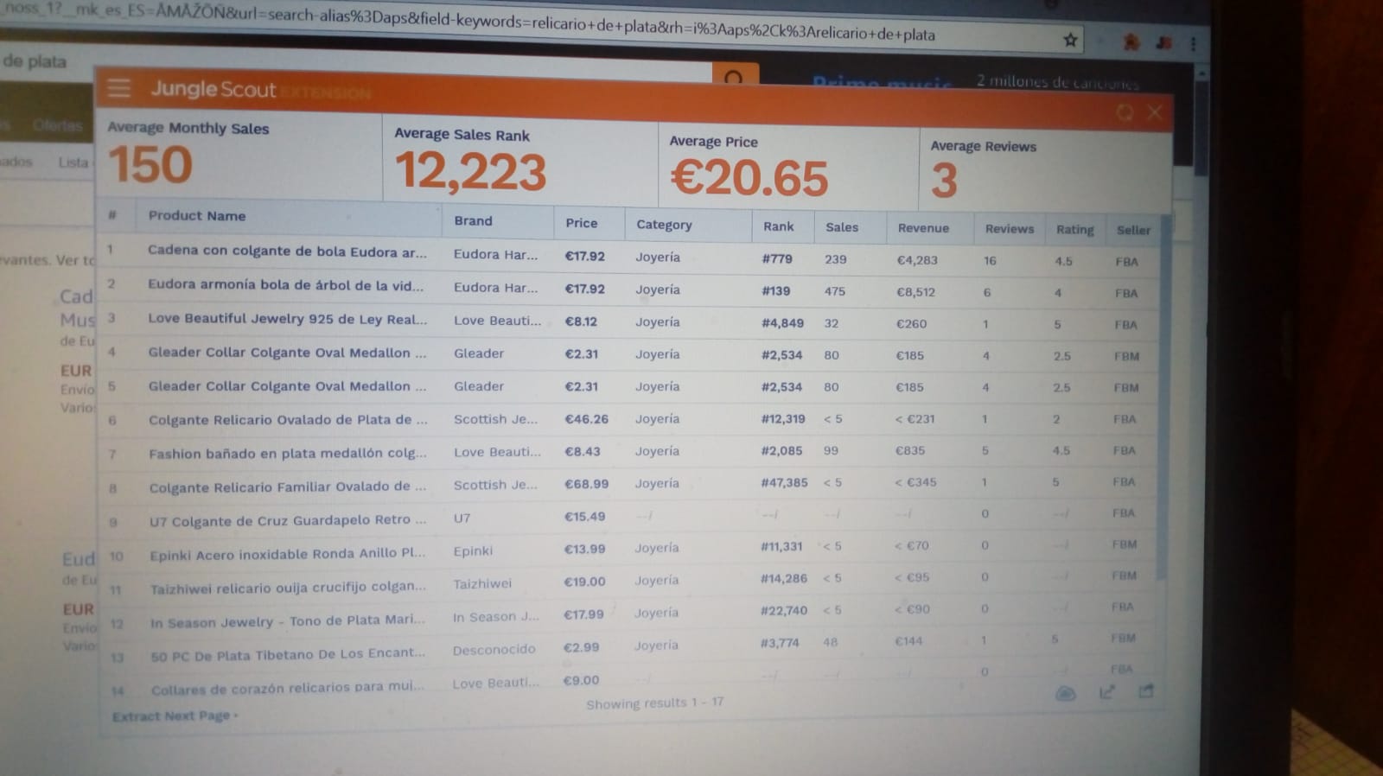Click the JS Jungle Scout extension icon
The width and height of the screenshot is (1383, 776).
[1163, 42]
